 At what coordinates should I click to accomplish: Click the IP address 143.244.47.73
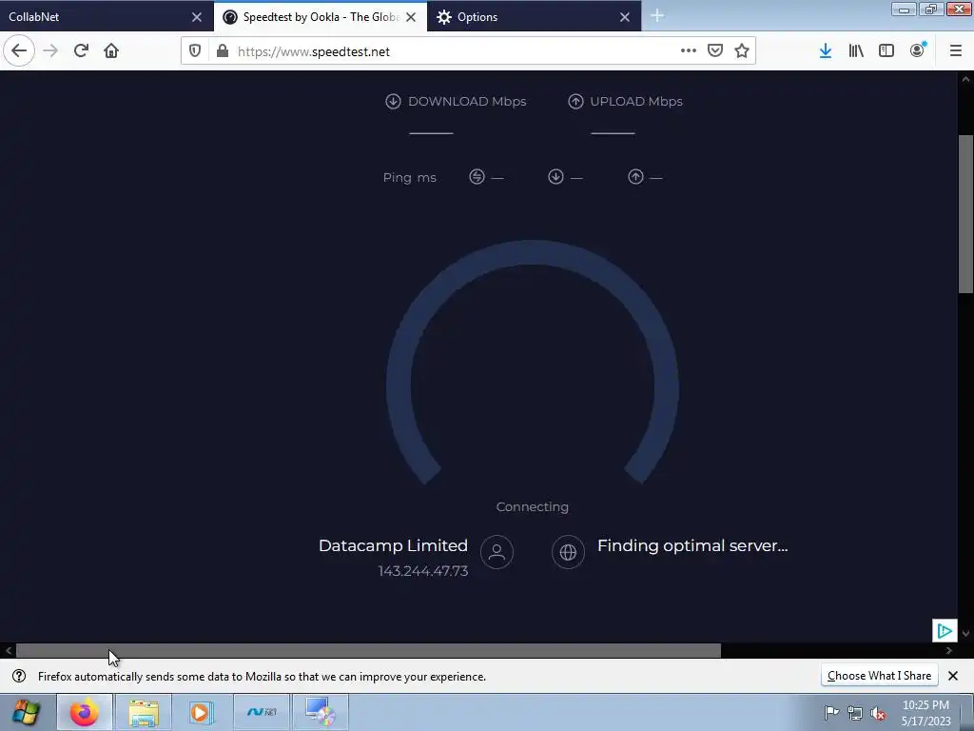click(x=423, y=571)
